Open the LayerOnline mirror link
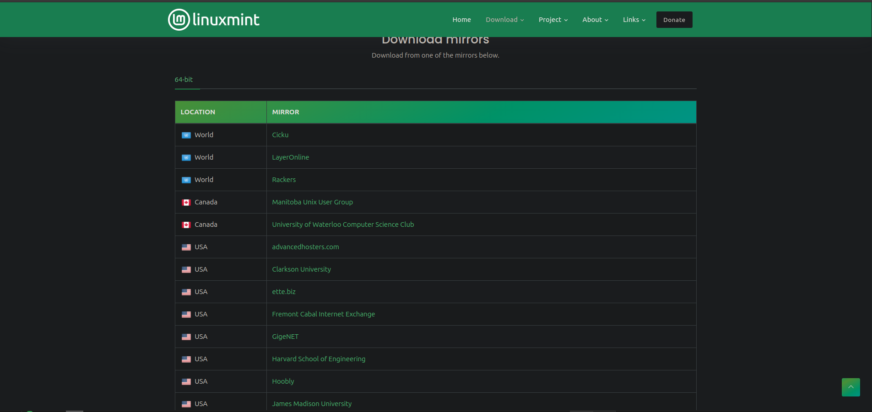This screenshot has width=872, height=412. pyautogui.click(x=290, y=157)
